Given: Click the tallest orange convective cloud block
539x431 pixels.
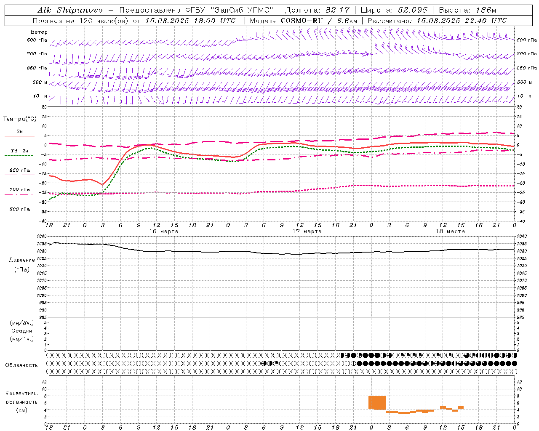Looking at the screenshot, I should (377, 402).
